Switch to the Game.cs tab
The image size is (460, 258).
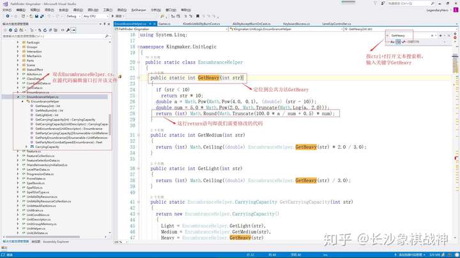[165, 24]
